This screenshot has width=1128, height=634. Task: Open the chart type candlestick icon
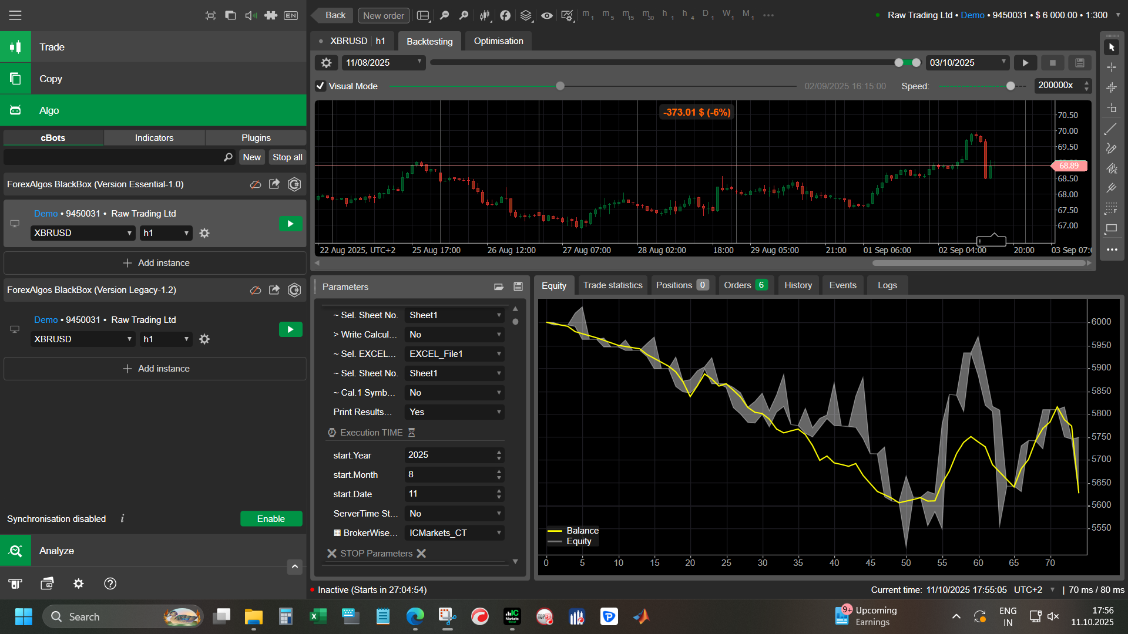coord(485,15)
